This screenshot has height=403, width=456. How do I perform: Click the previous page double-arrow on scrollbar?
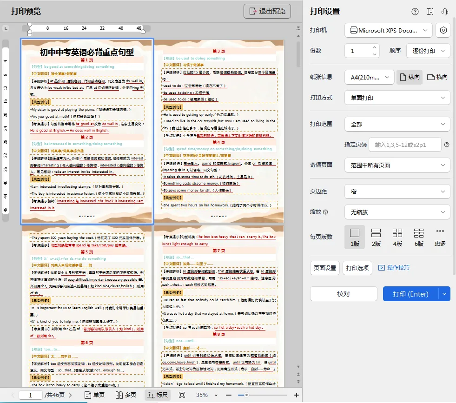(298, 375)
